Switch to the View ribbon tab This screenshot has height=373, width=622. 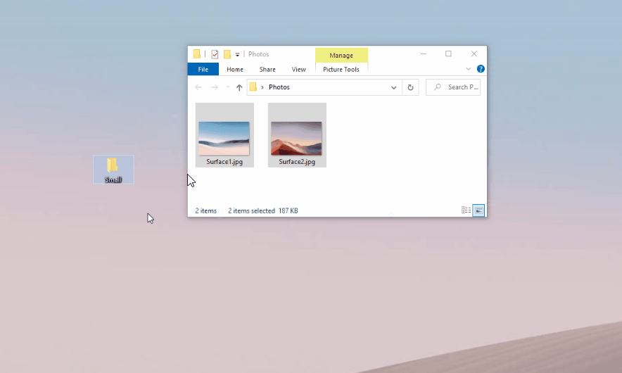[299, 70]
